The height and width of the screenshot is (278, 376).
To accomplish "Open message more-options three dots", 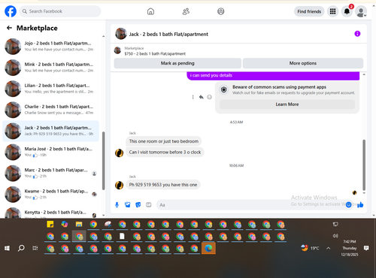I will (x=193, y=97).
